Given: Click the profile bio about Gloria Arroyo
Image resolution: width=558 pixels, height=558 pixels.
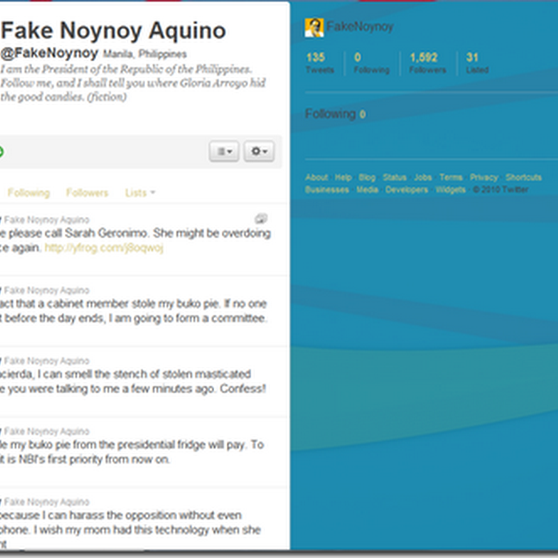Looking at the screenshot, I should click(x=133, y=83).
